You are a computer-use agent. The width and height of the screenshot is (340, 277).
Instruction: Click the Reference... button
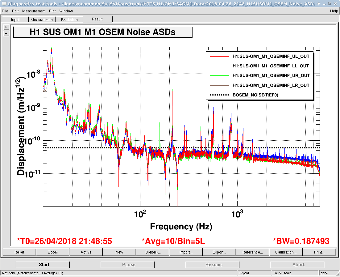point(253,252)
